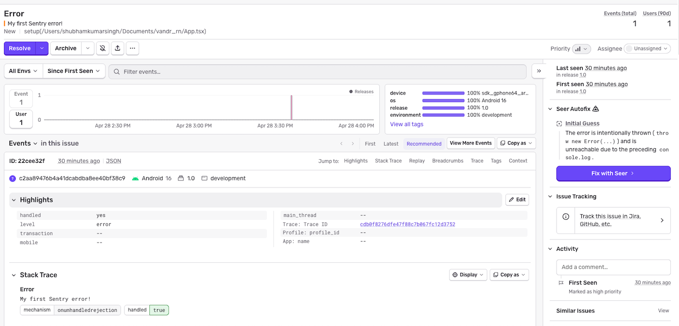The height and width of the screenshot is (326, 679).
Task: Open the stack trace Display dropdown
Action: (468, 275)
